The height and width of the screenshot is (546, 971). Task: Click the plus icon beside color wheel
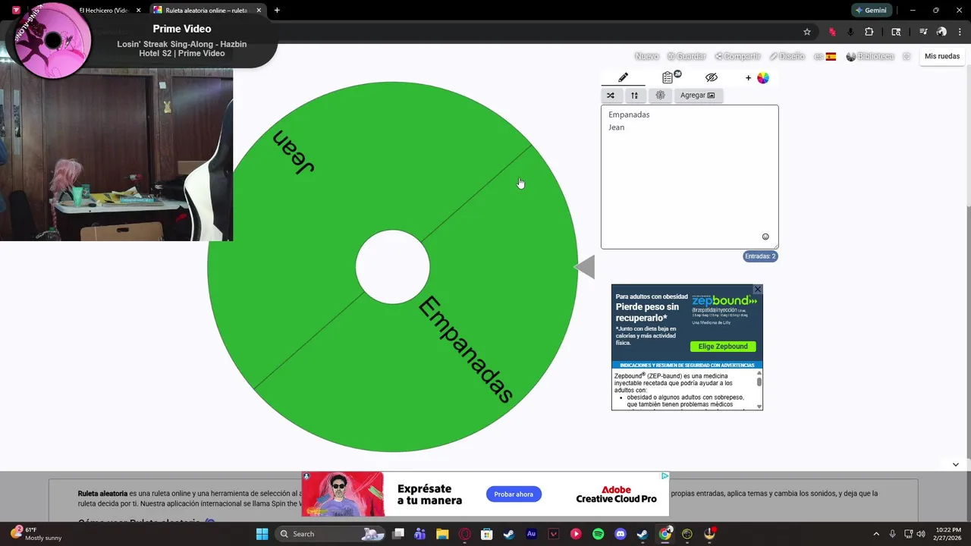[748, 78]
